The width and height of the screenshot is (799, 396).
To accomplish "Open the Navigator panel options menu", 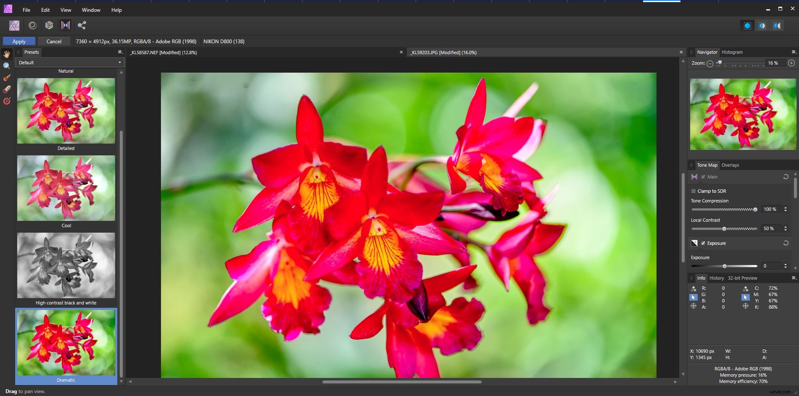I will [794, 52].
